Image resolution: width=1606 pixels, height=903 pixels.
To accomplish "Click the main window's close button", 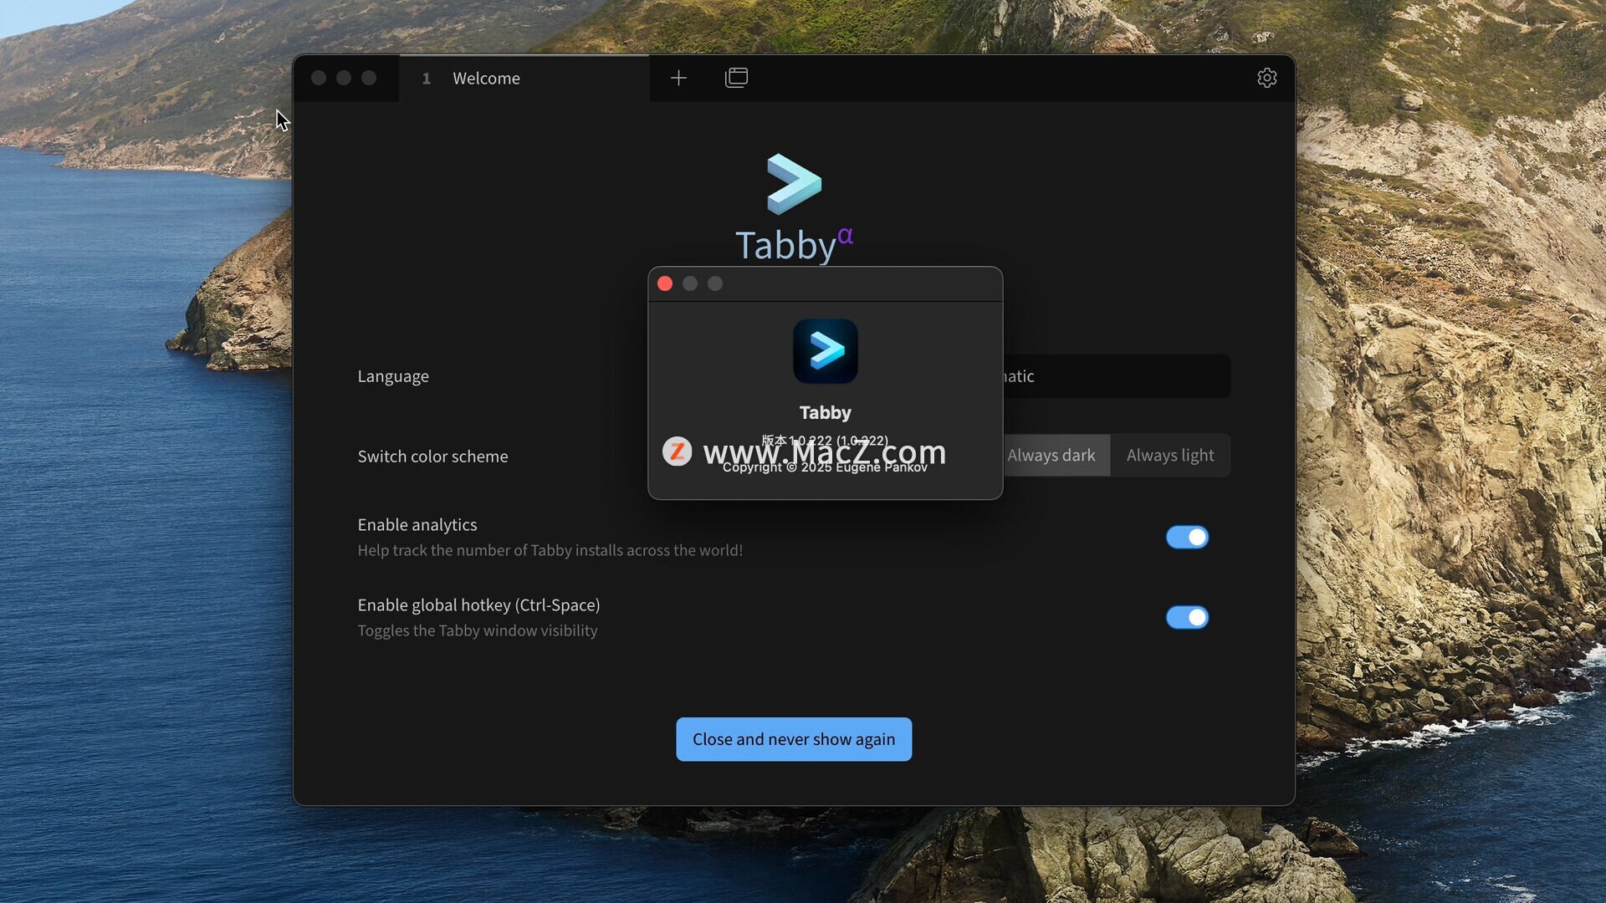I will coord(319,78).
